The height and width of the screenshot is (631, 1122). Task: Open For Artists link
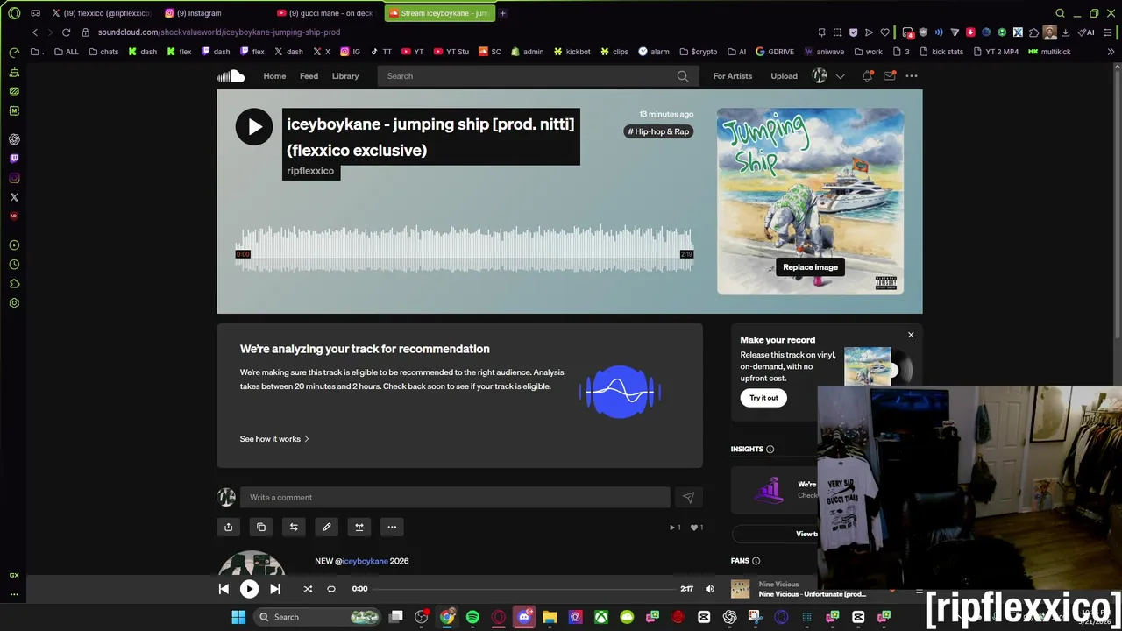(733, 76)
